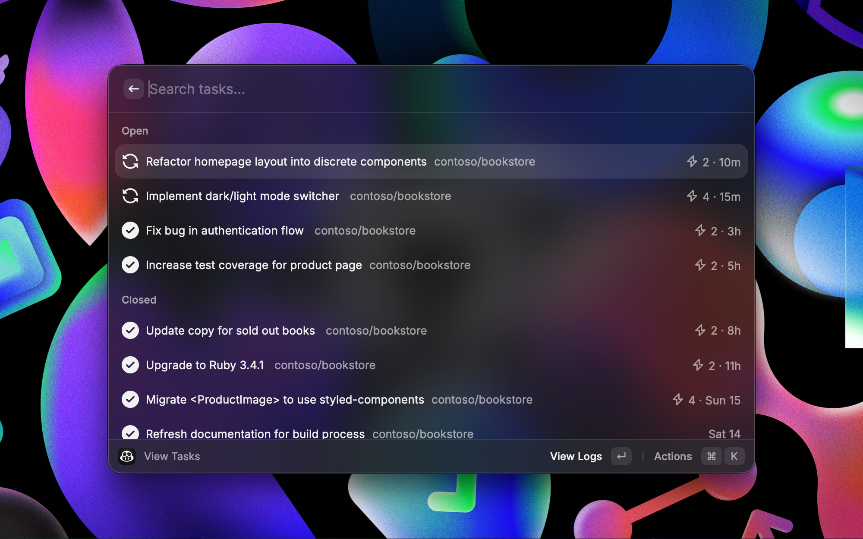Image resolution: width=863 pixels, height=539 pixels.
Task: Select the Open section header
Action: coord(135,131)
